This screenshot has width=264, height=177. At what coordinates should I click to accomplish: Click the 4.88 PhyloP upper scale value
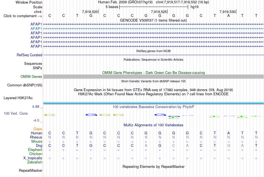coord(36,107)
